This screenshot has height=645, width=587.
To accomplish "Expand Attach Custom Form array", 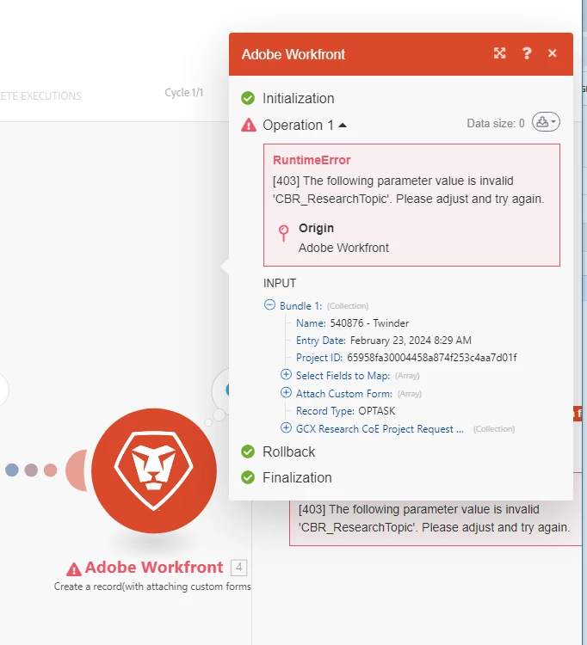I will pos(286,393).
